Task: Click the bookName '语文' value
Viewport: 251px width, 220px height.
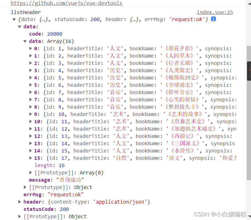Action: pyautogui.click(x=174, y=158)
